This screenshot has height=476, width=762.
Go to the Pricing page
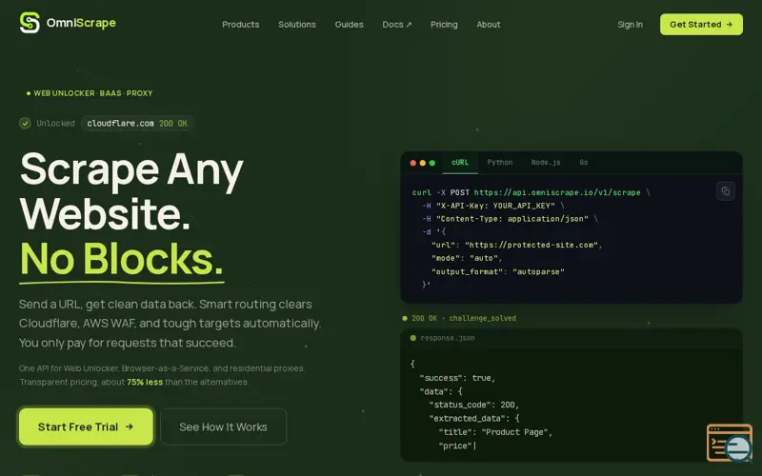(444, 25)
